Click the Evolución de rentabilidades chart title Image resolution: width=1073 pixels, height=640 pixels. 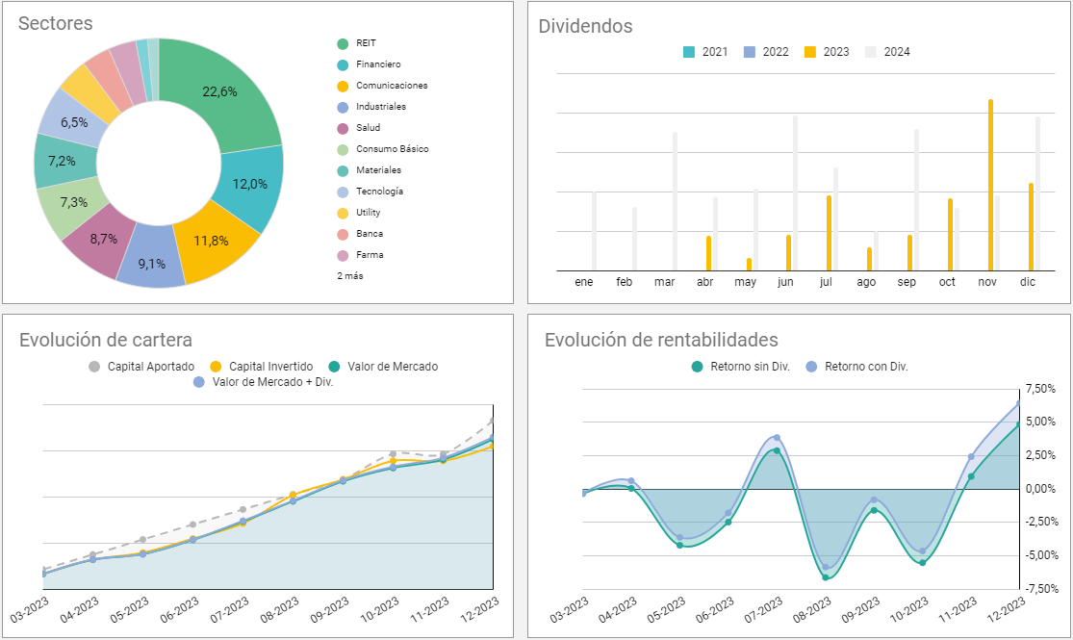661,340
